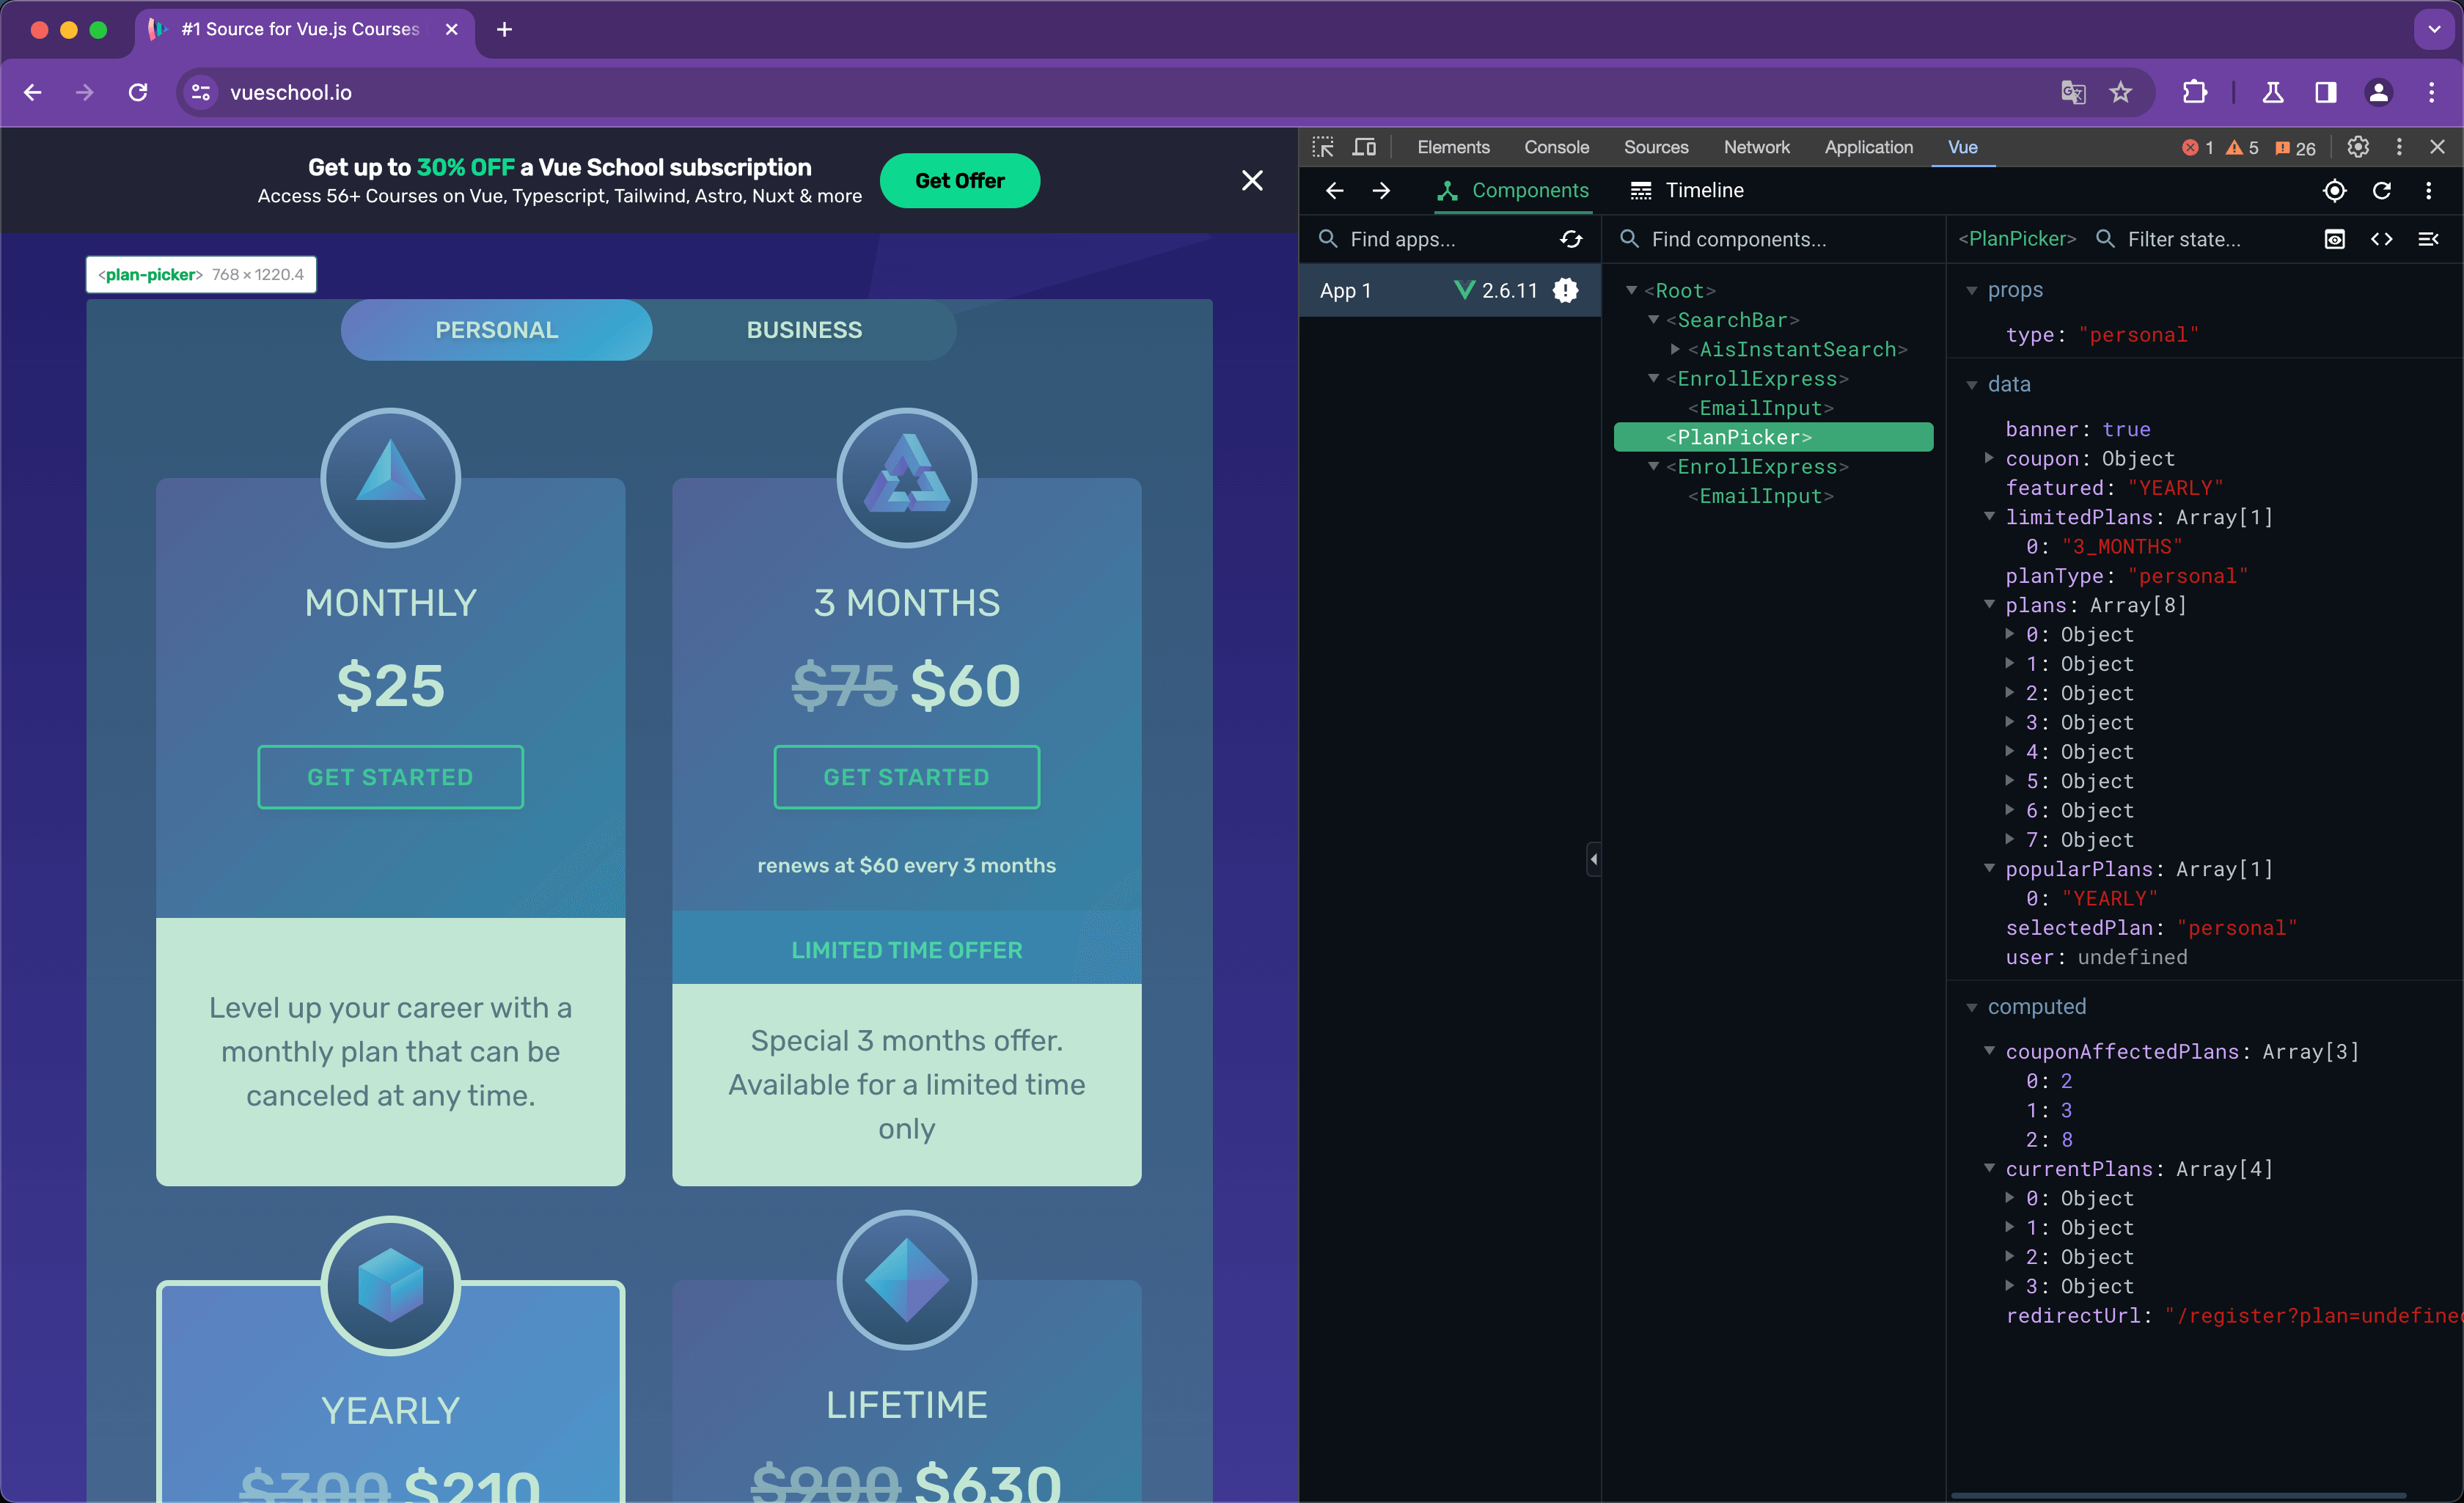
Task: Click the inspect element picker icon
Action: click(1327, 144)
